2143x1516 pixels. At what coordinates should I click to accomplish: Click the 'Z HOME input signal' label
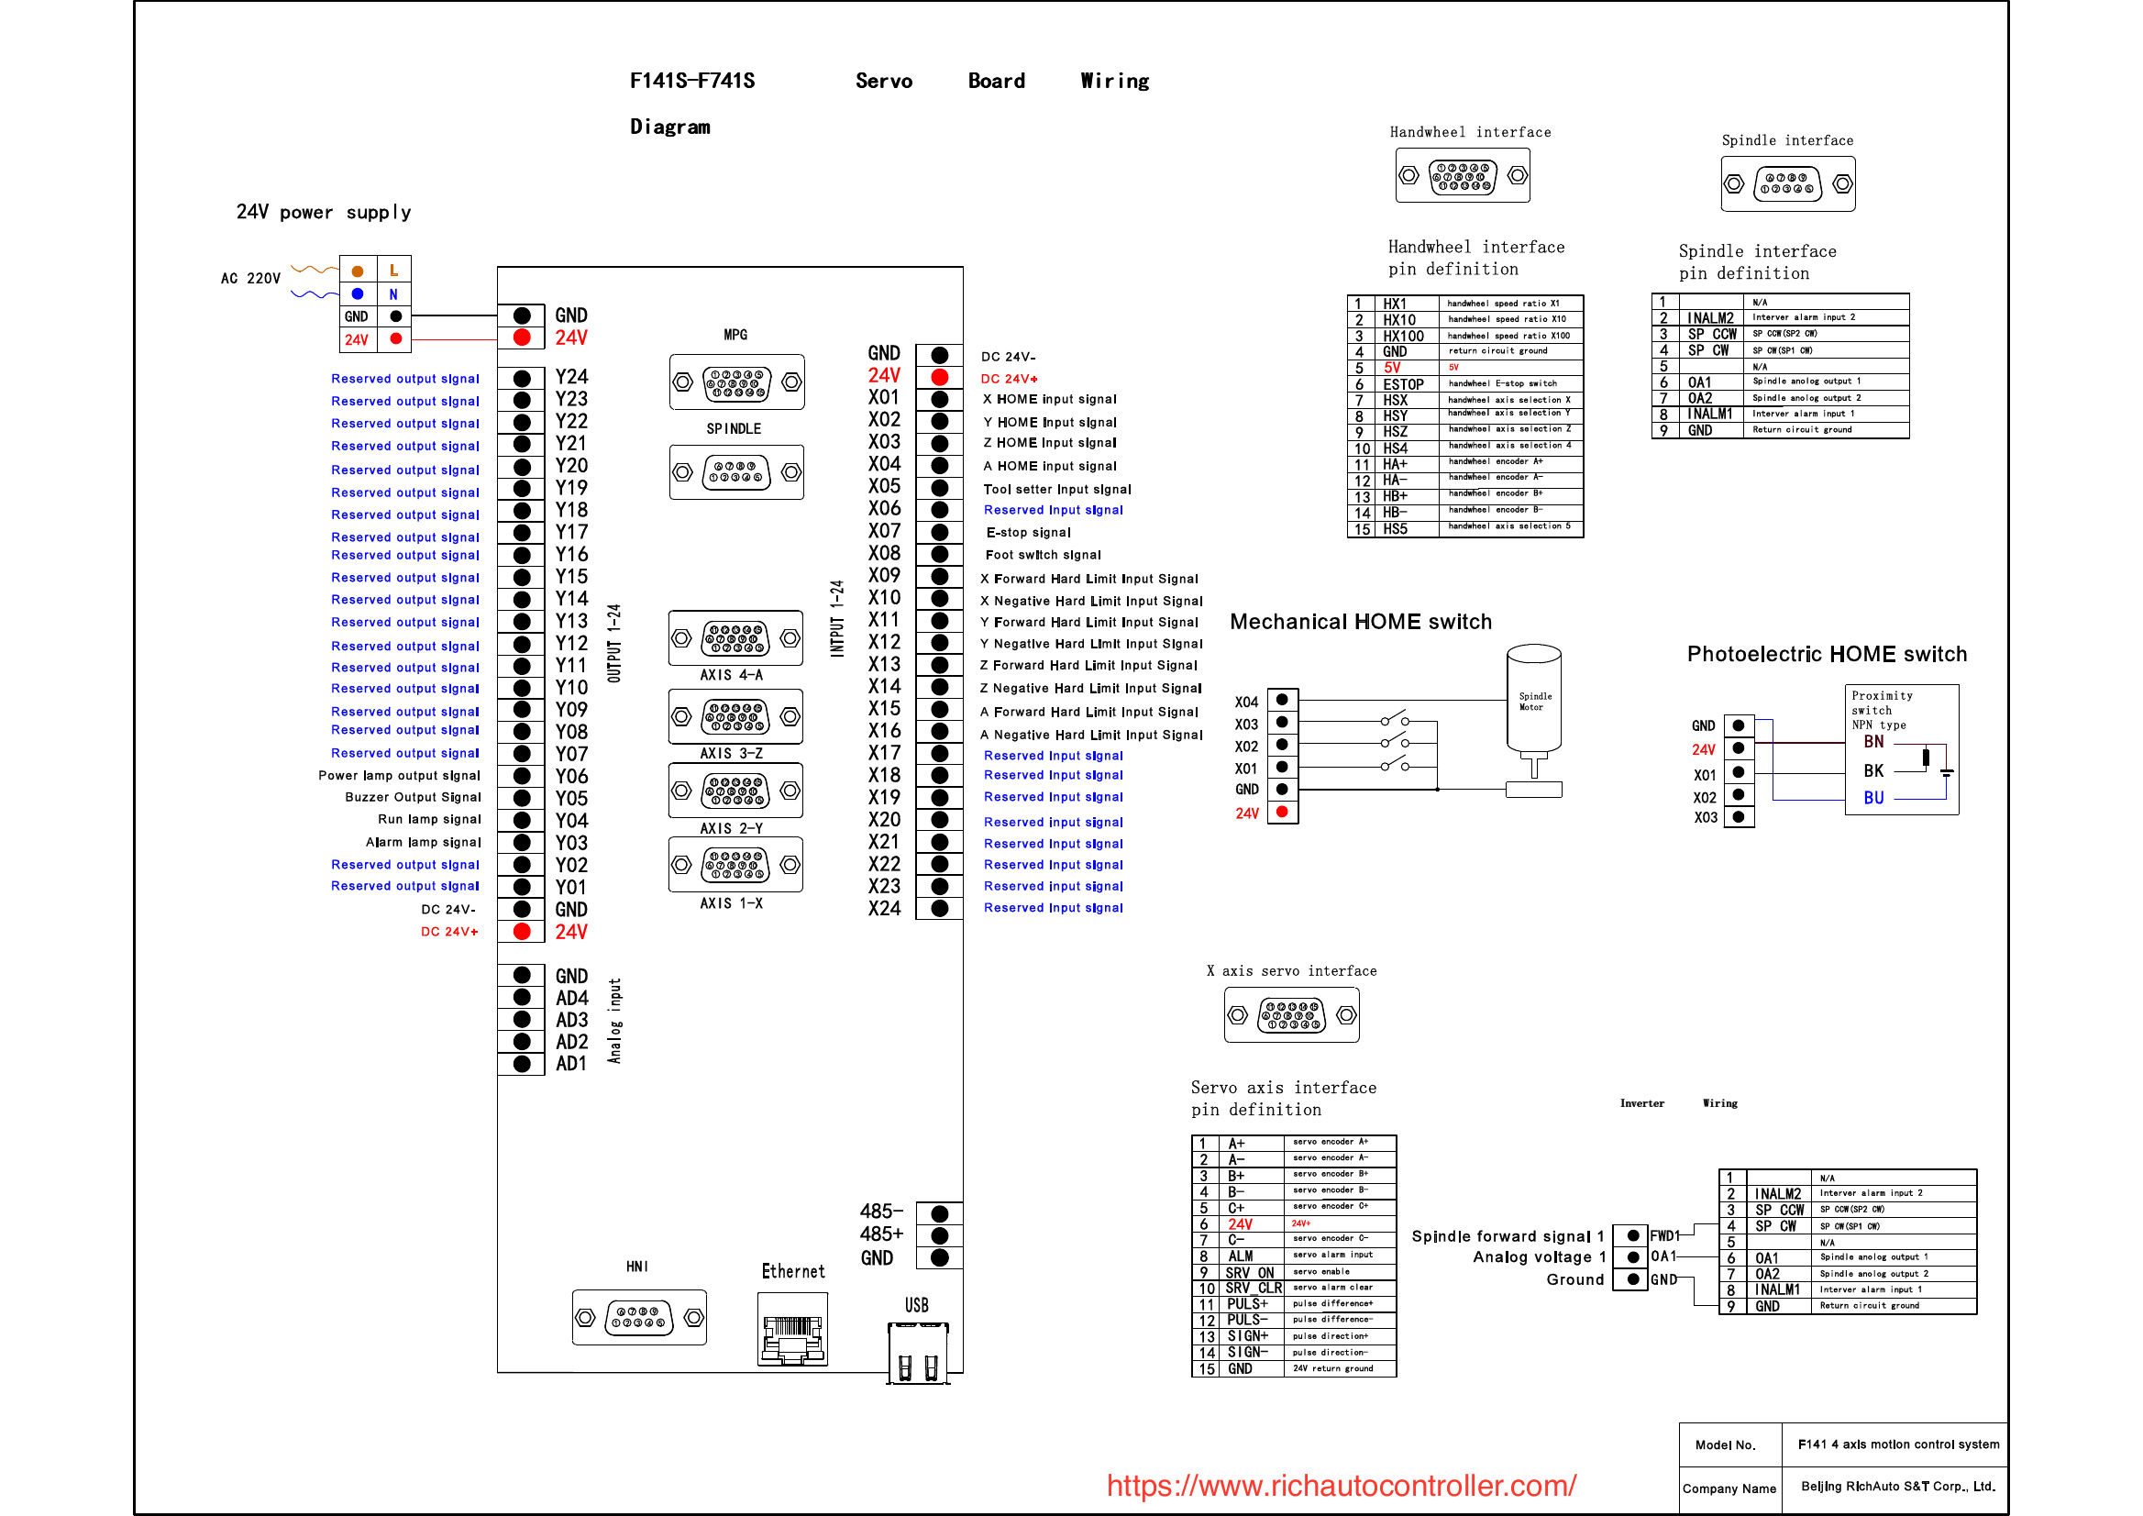1050,443
